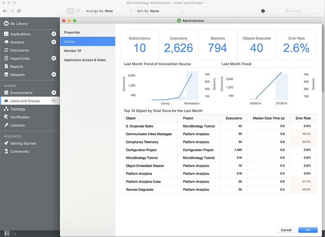Add a new dataset with plus icon
This screenshot has width=325, height=237.
point(54,75)
